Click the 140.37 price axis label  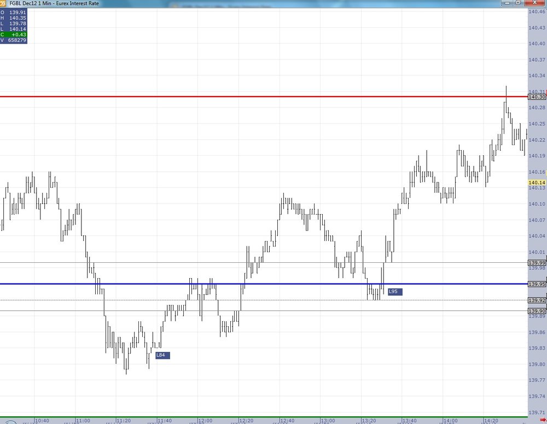click(537, 60)
